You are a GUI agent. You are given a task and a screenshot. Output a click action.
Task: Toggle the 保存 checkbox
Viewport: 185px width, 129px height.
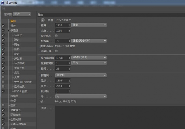pos(3,26)
